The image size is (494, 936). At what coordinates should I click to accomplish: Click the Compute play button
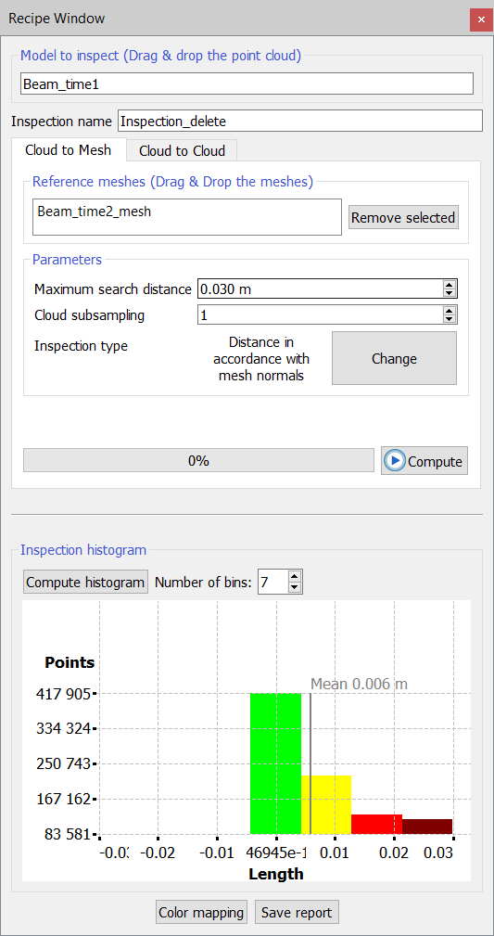[x=424, y=461]
